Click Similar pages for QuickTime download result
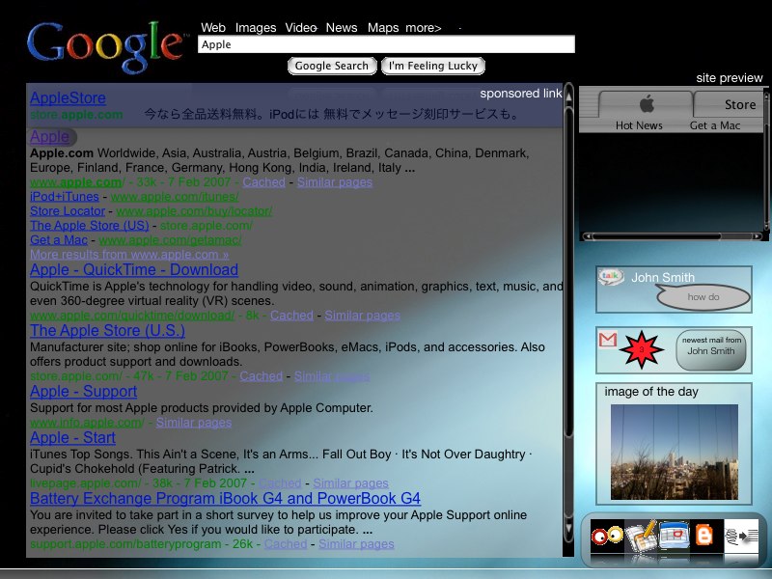Image resolution: width=772 pixels, height=579 pixels. click(363, 316)
